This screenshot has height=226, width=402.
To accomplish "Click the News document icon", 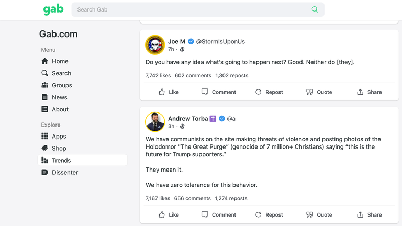I will [x=44, y=97].
